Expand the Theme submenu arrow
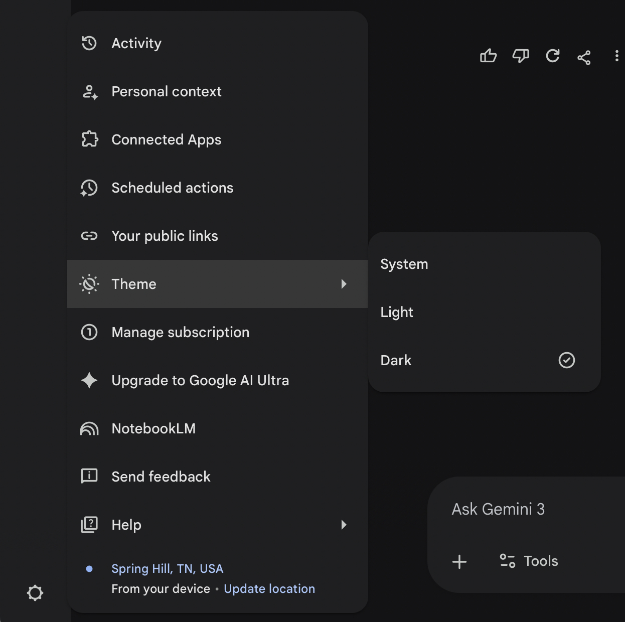 [x=344, y=284]
